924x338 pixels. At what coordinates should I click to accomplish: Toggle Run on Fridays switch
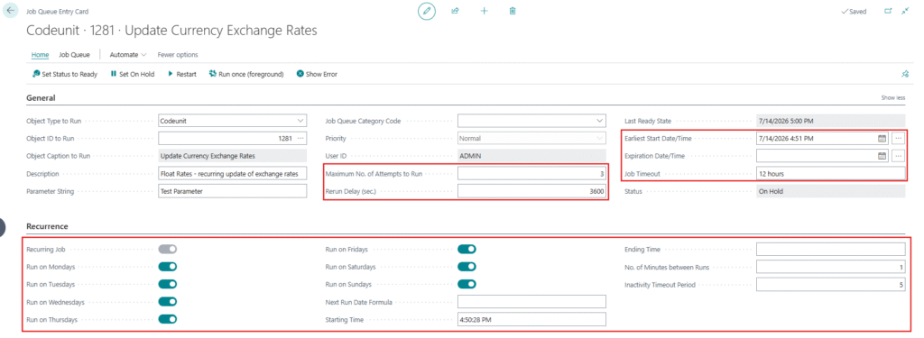[x=467, y=249]
